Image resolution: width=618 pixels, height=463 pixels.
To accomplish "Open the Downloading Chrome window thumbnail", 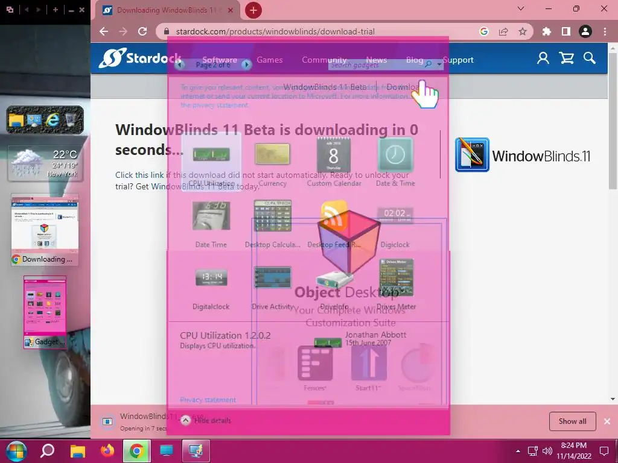I will (45, 230).
